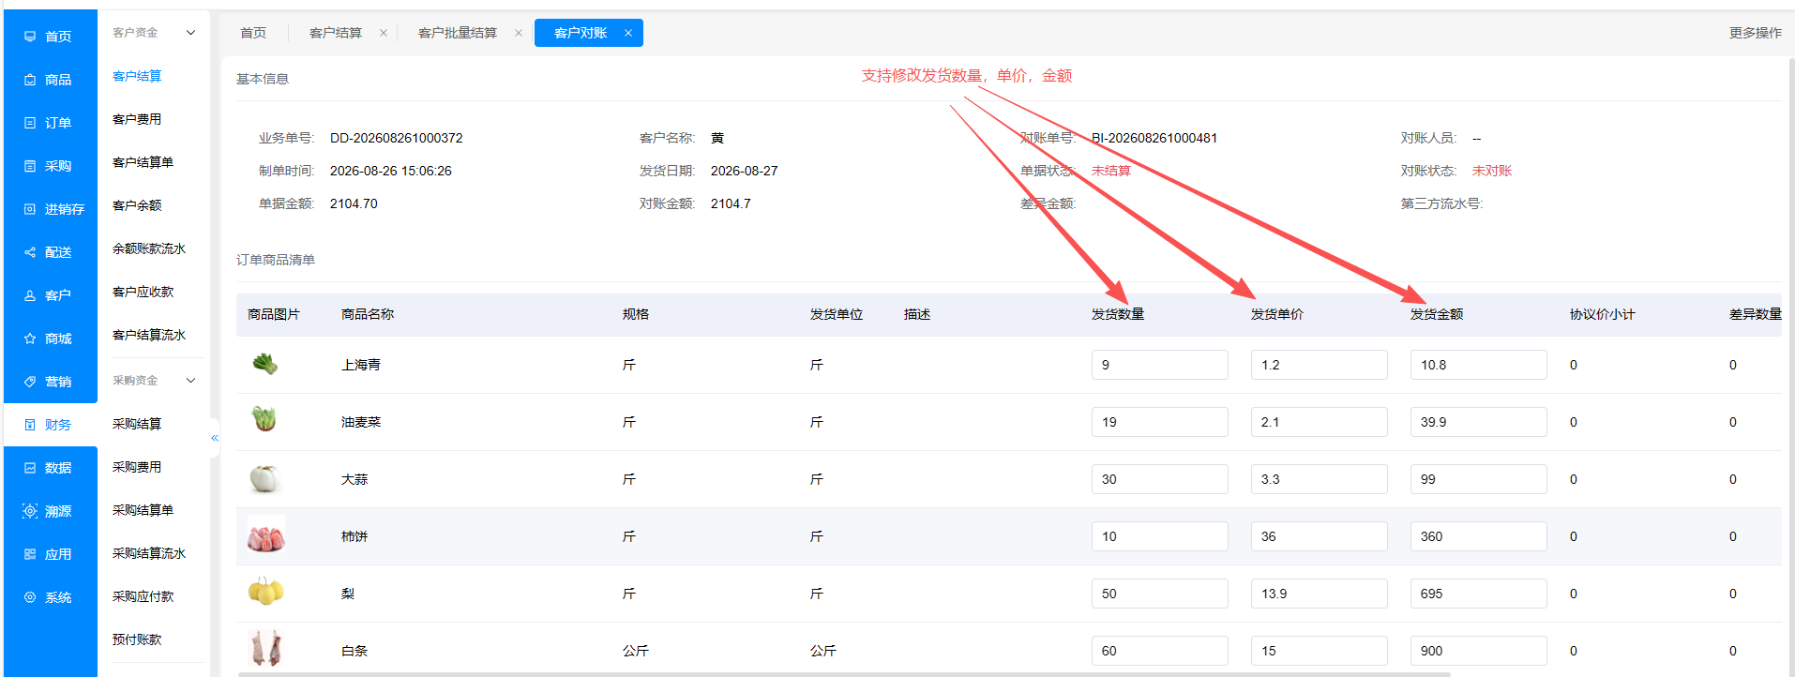Collapse the submenu with the double-arrow handle
Screen dimensions: 1795x677
click(215, 438)
